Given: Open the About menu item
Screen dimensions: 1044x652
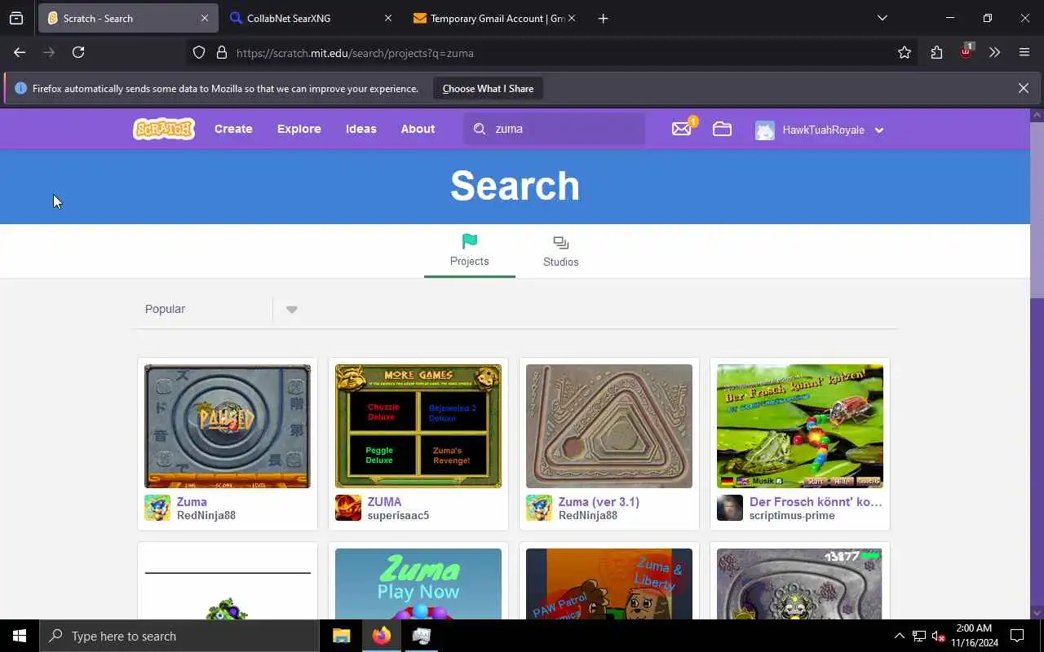Looking at the screenshot, I should [x=418, y=129].
